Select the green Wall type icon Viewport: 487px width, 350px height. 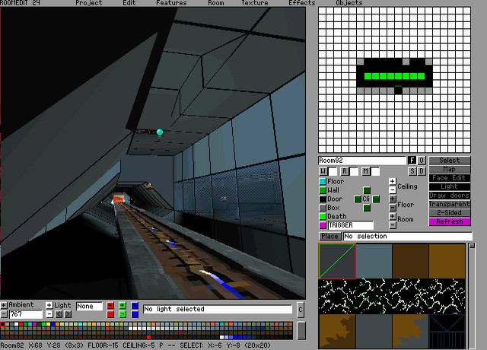click(323, 190)
